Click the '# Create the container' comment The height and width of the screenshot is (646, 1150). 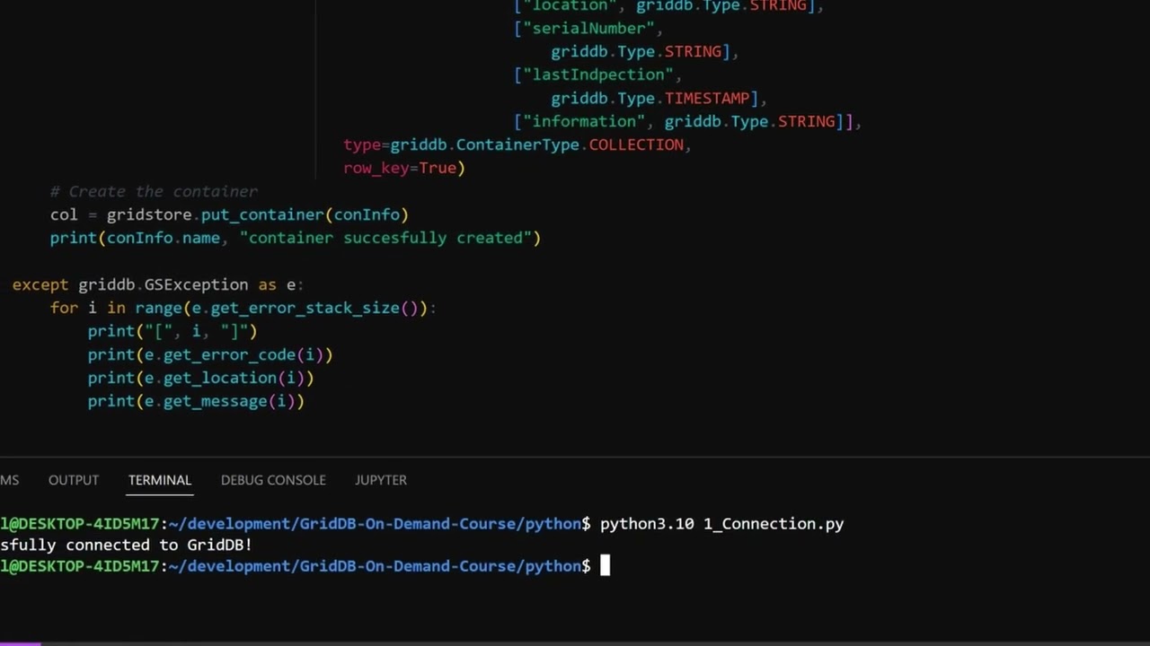154,191
